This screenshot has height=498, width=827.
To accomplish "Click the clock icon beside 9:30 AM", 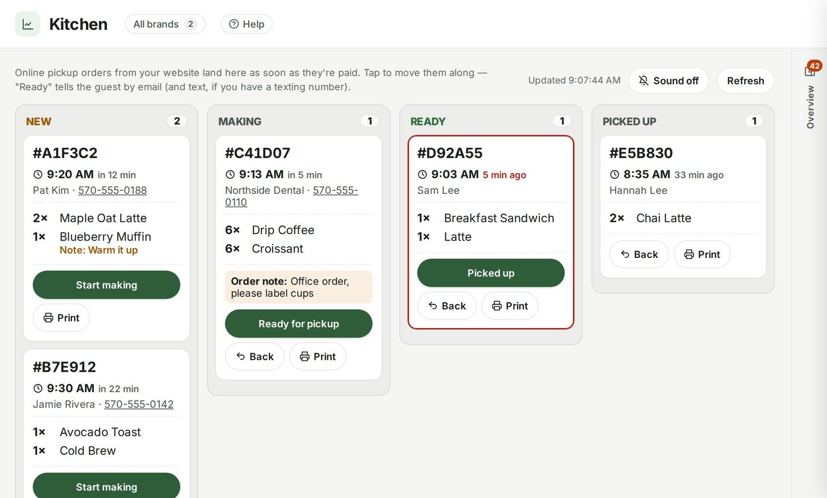I will pyautogui.click(x=38, y=389).
